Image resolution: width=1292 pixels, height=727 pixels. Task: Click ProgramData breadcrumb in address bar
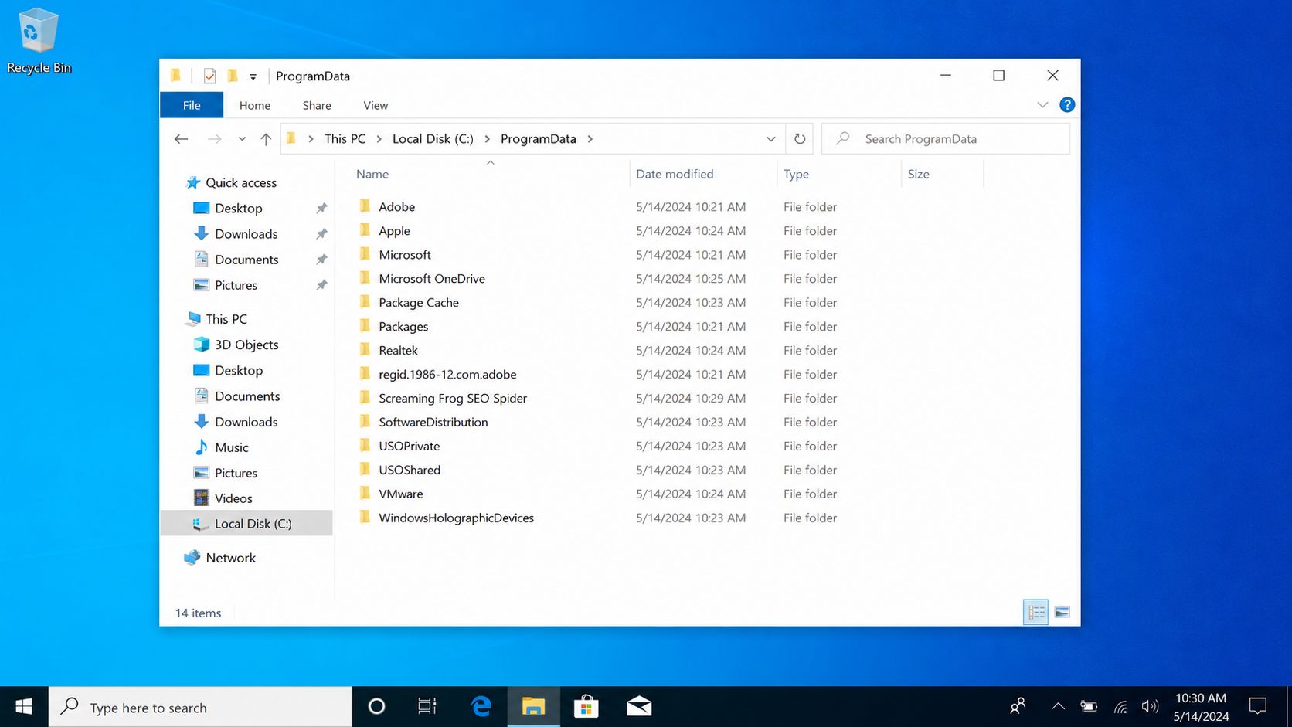pyautogui.click(x=539, y=139)
